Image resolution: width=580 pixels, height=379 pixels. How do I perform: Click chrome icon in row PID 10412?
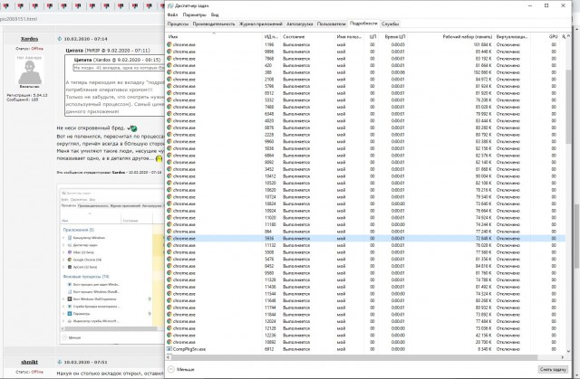tap(169, 176)
